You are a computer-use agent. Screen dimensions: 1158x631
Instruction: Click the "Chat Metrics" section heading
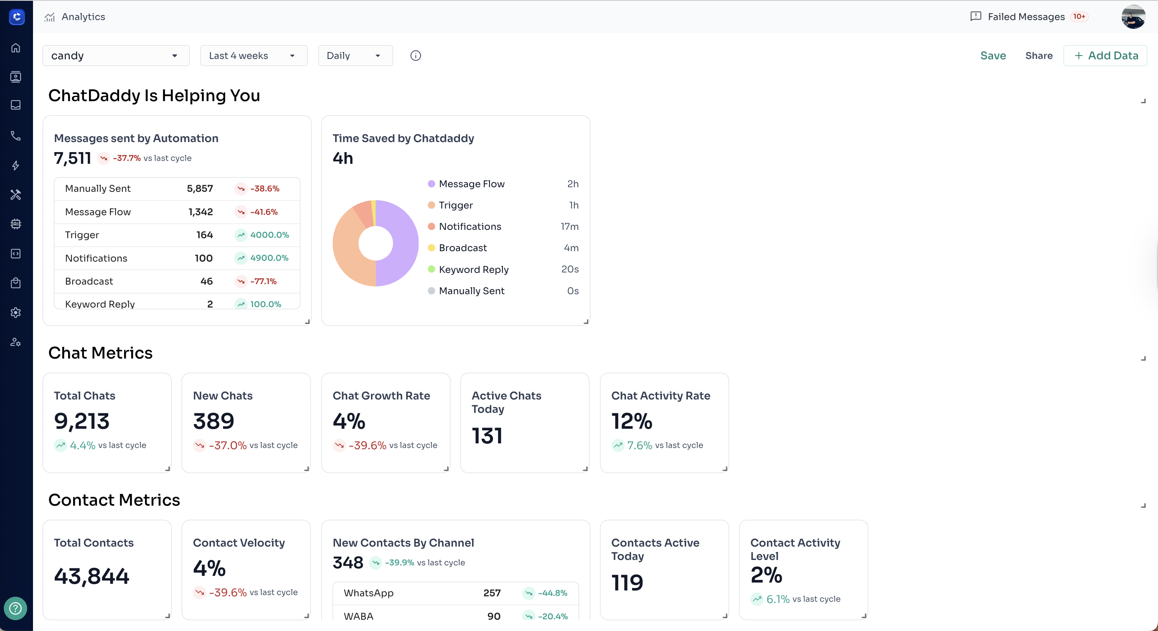100,353
